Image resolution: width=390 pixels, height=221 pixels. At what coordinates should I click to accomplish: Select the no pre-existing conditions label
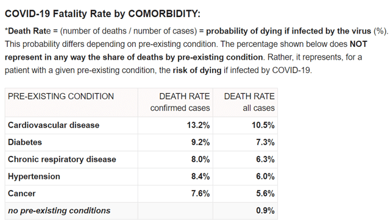click(x=59, y=211)
